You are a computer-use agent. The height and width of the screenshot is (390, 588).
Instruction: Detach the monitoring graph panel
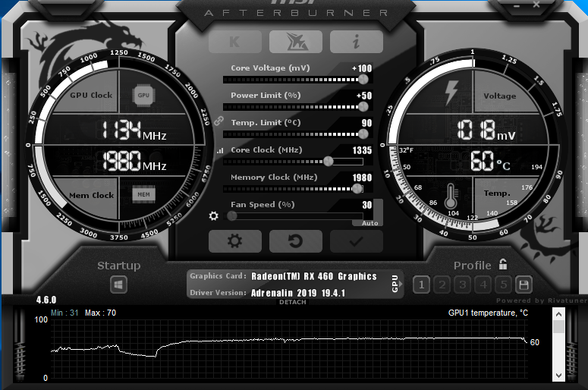293,302
